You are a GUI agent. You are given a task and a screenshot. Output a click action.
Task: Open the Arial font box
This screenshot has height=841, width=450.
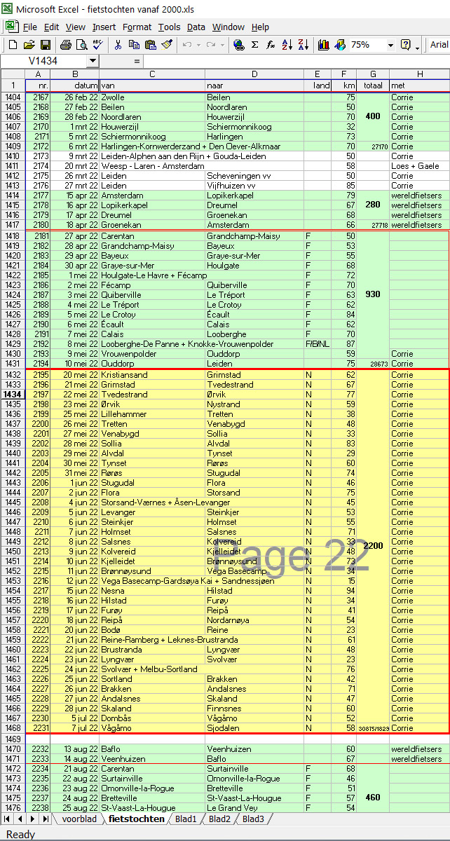[x=439, y=45]
